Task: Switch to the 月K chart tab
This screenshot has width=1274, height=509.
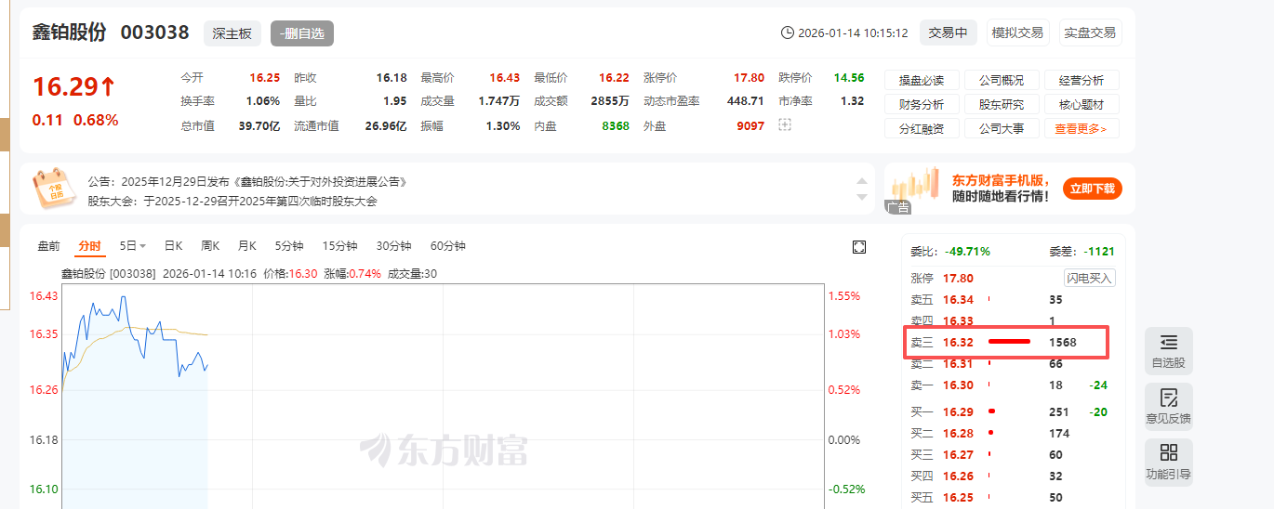Action: tap(246, 246)
